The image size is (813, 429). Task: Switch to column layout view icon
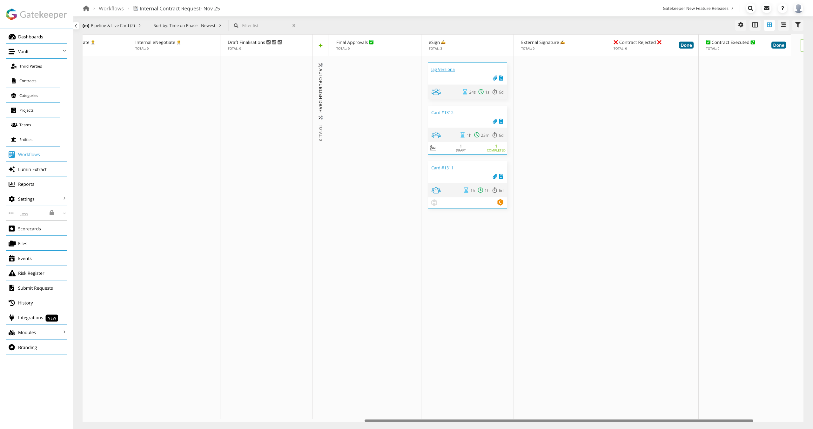755,25
